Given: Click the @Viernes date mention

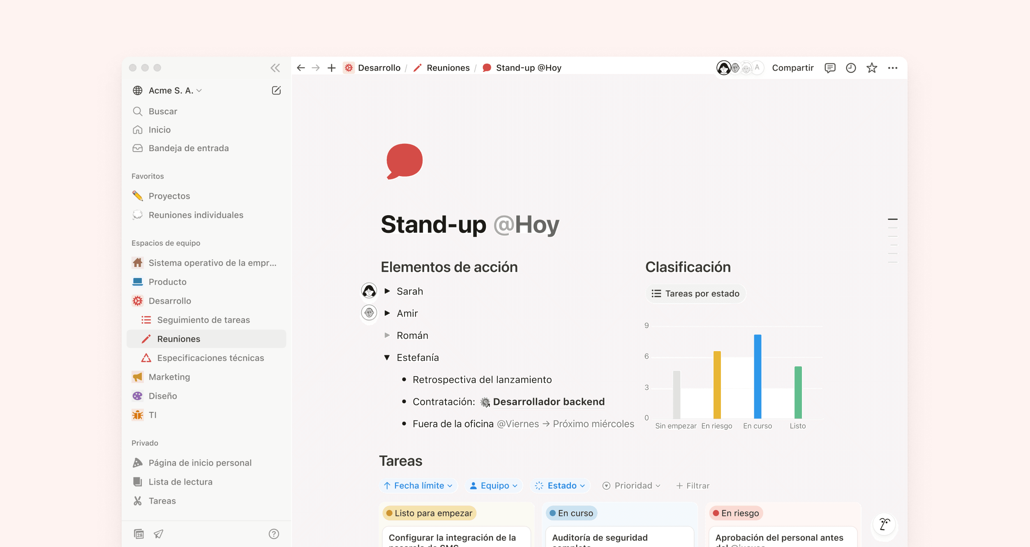Looking at the screenshot, I should pyautogui.click(x=517, y=424).
